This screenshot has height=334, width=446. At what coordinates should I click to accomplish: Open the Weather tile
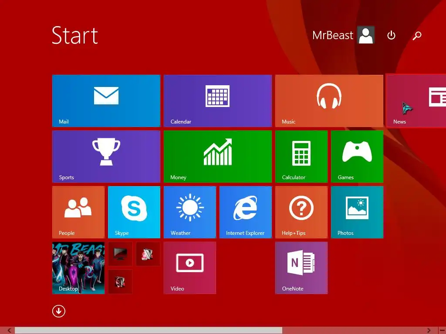[x=190, y=212]
